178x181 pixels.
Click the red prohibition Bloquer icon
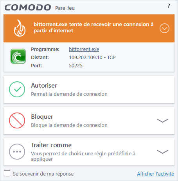point(17,120)
